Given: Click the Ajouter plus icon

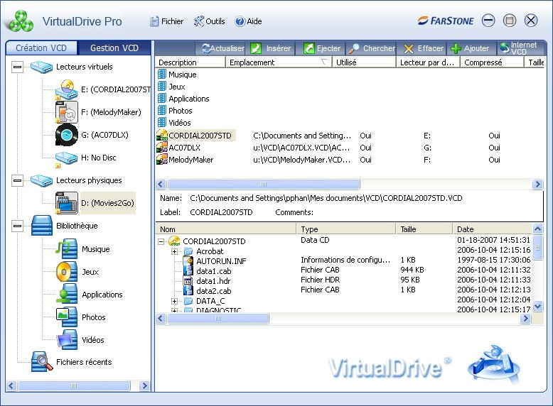Looking at the screenshot, I should pos(456,48).
